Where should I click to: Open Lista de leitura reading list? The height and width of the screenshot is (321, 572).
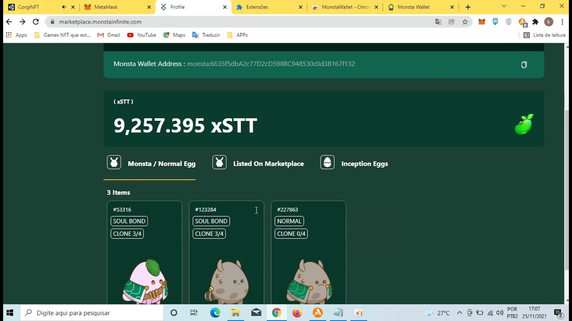pos(544,35)
